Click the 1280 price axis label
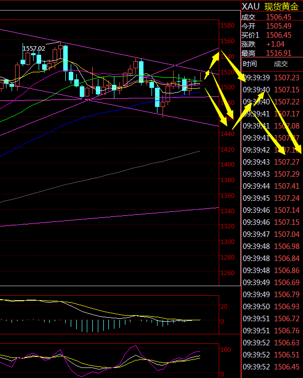This screenshot has height=378, width=303. click(x=227, y=257)
